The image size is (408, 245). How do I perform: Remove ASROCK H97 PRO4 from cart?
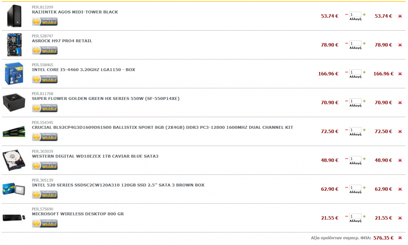click(x=400, y=45)
